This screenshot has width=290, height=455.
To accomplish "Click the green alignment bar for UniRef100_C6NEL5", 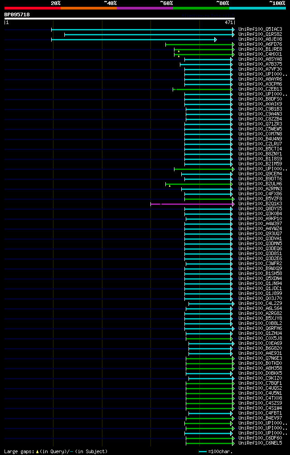I will click(210, 443).
